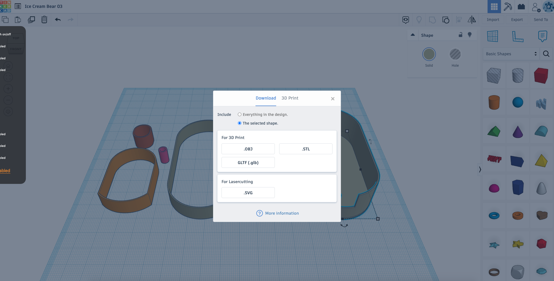Viewport: 554px width, 281px height.
Task: Download the shape as .STL
Action: click(306, 149)
